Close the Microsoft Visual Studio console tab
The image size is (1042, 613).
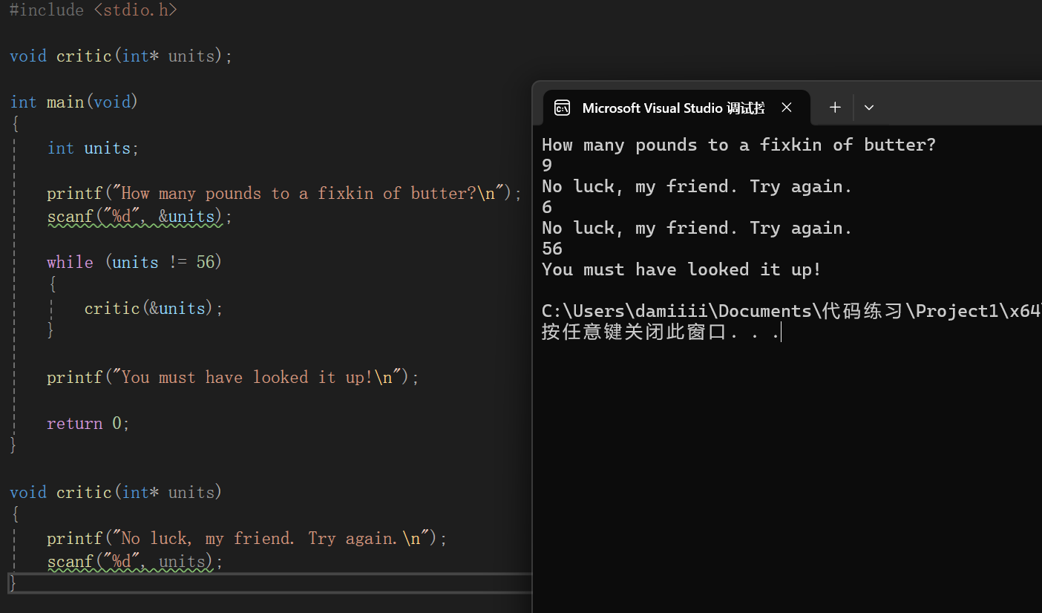pyautogui.click(x=787, y=108)
